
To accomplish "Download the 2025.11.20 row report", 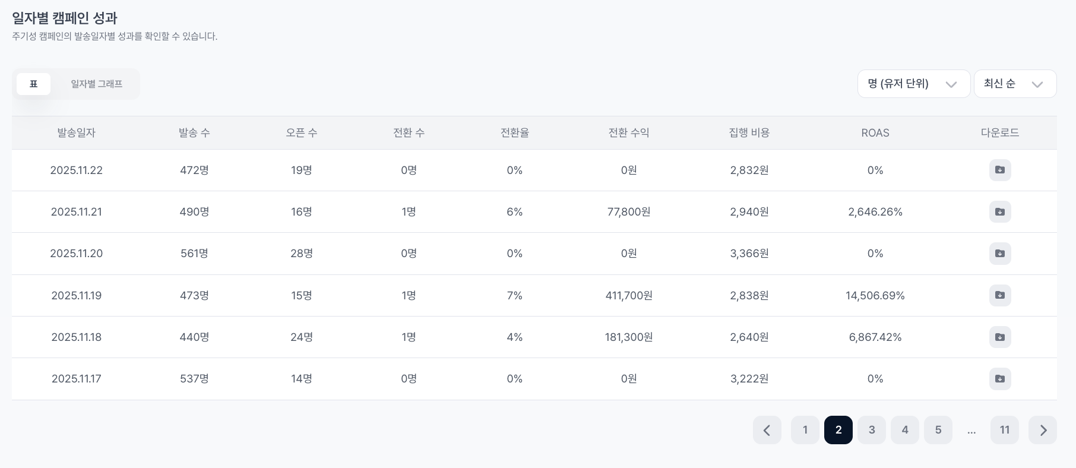I will coord(1000,254).
